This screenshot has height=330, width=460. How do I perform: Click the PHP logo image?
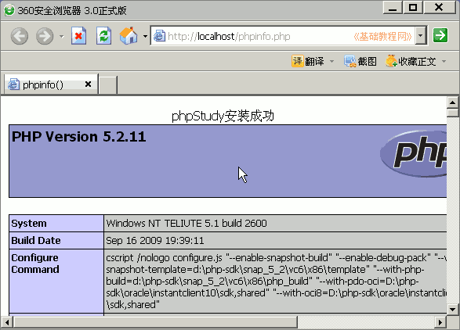413,154
